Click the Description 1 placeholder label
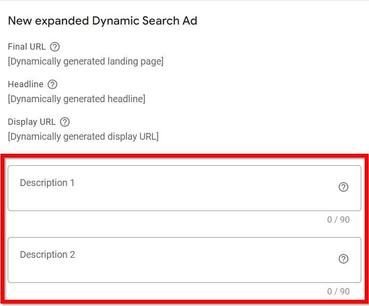Screen dimensions: 369x306 [x=47, y=183]
